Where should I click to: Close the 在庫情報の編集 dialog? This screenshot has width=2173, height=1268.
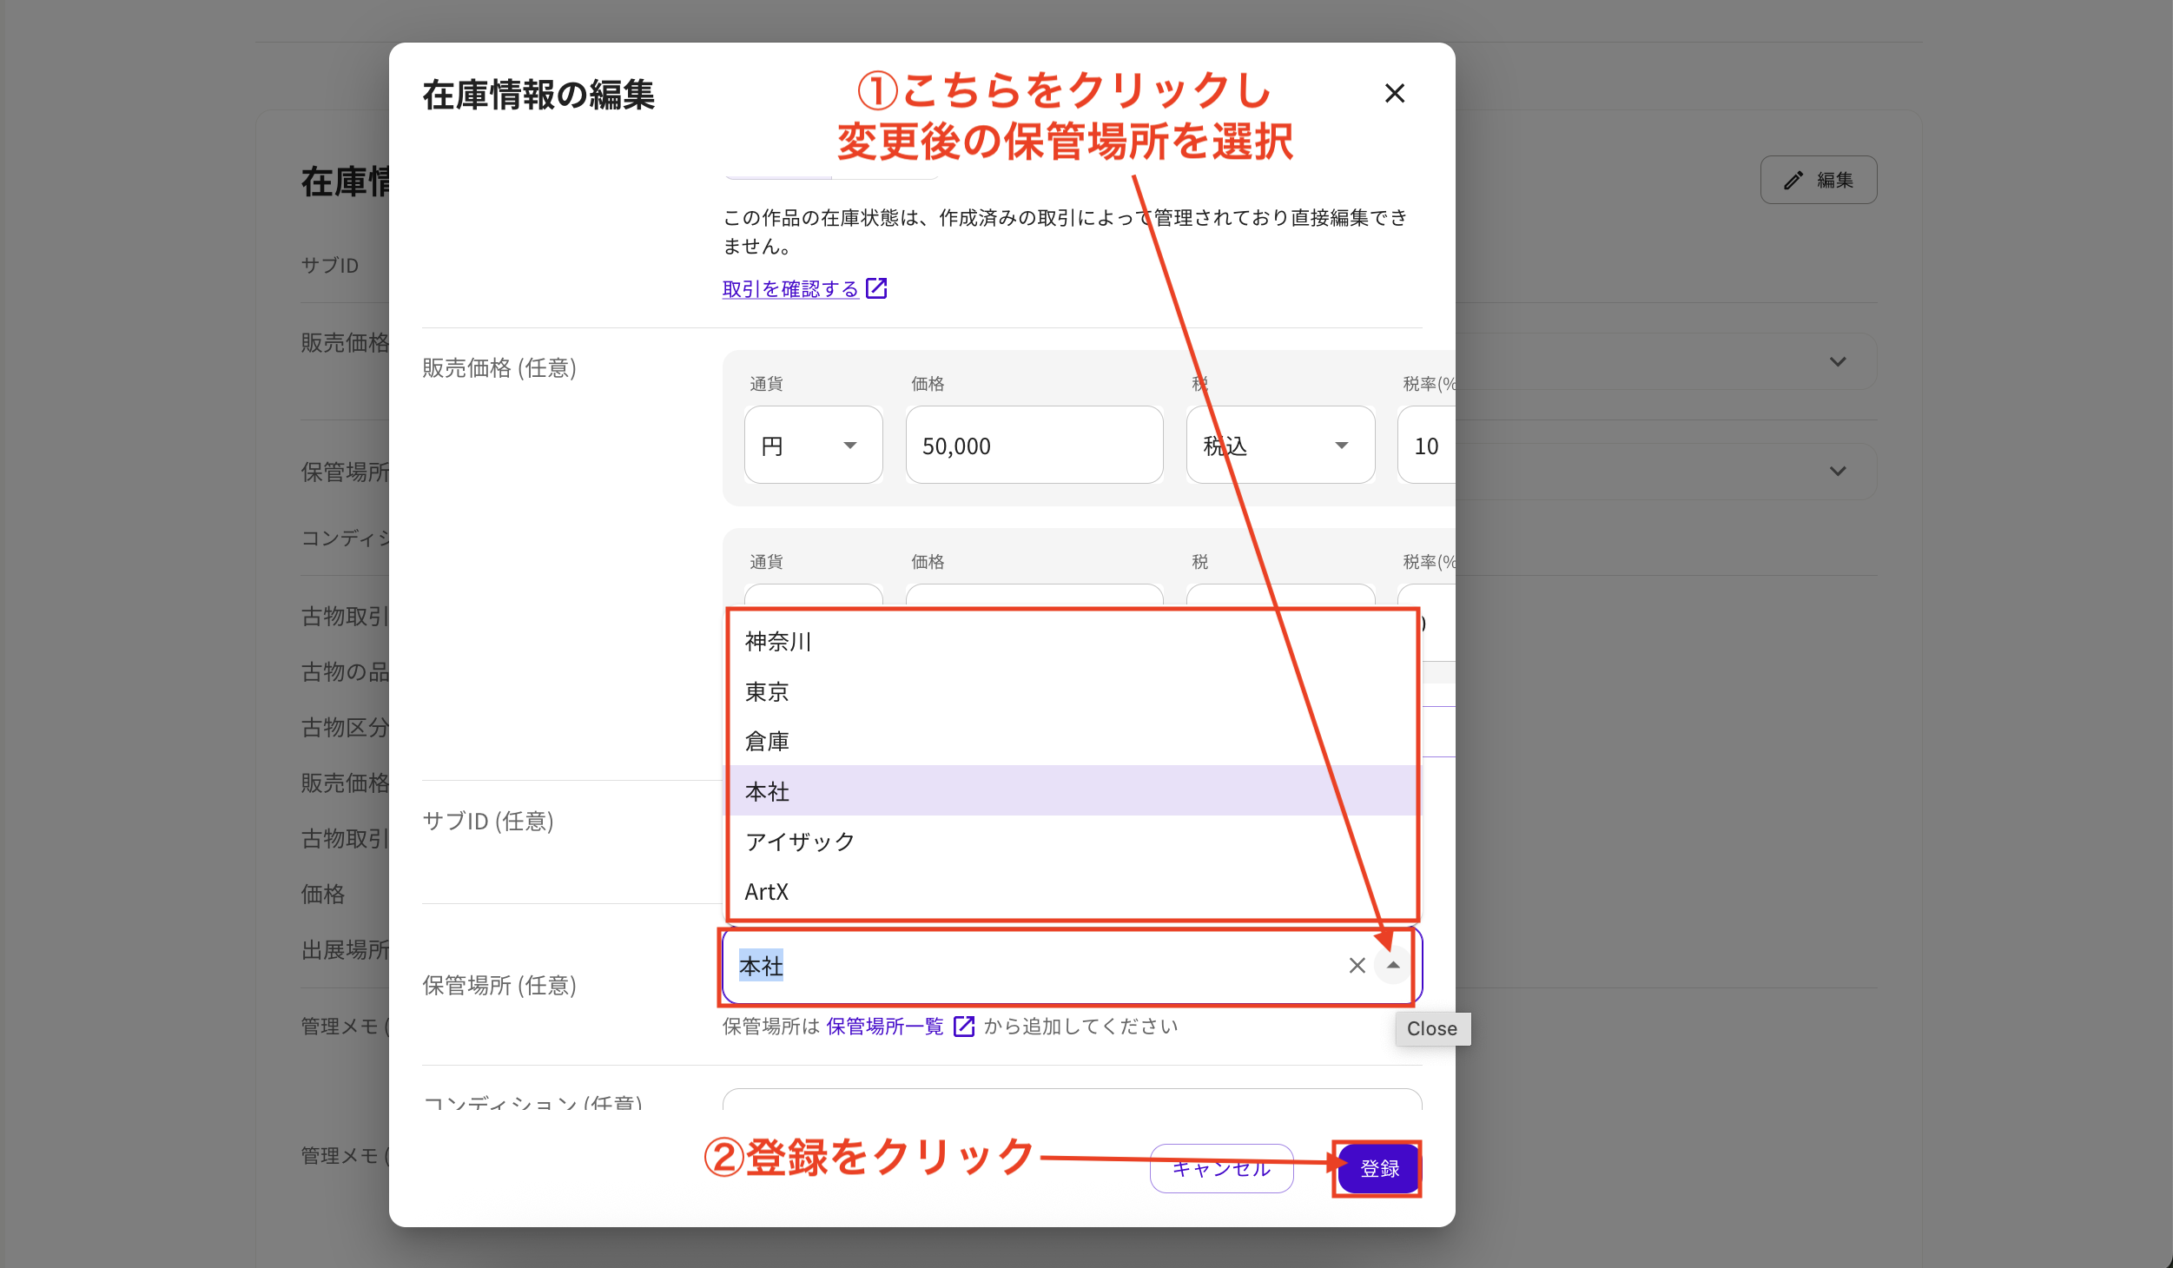tap(1395, 93)
